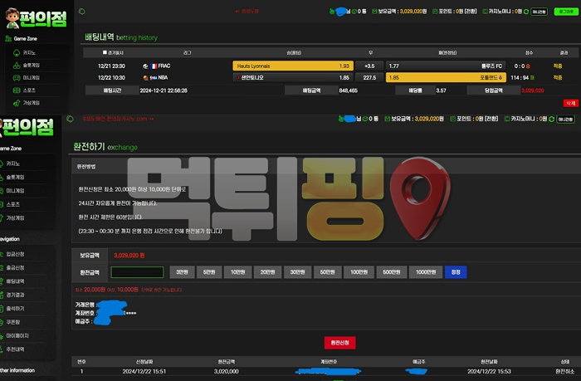
Task: Click the red 환전신청 button
Action: [339, 343]
